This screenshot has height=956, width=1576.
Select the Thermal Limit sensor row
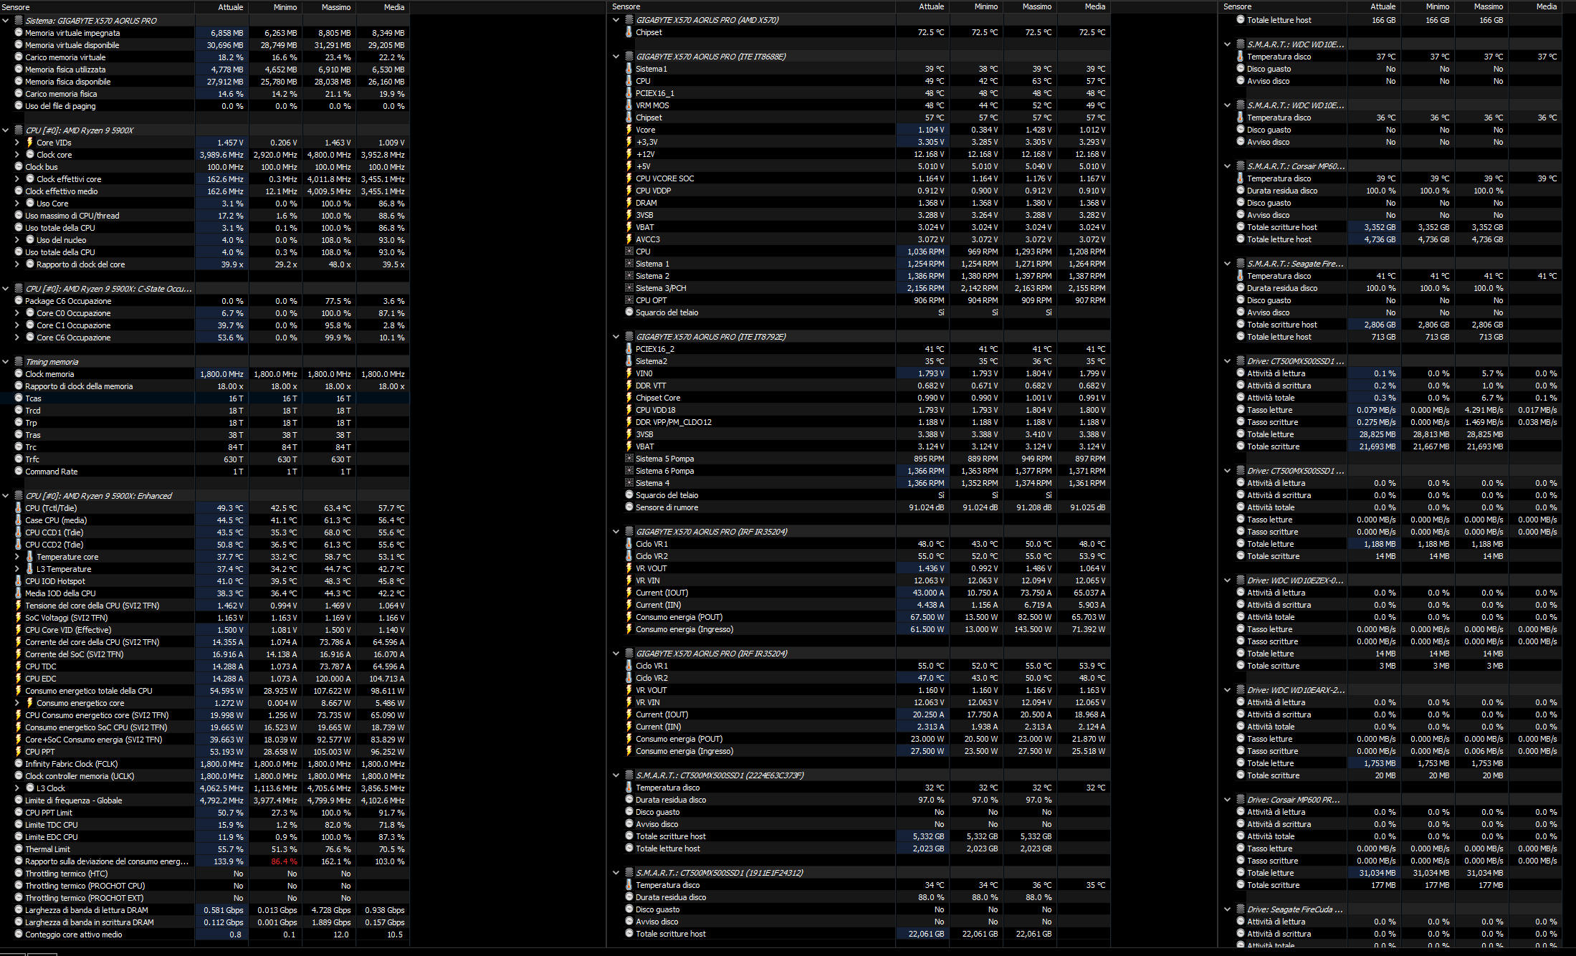click(x=49, y=849)
